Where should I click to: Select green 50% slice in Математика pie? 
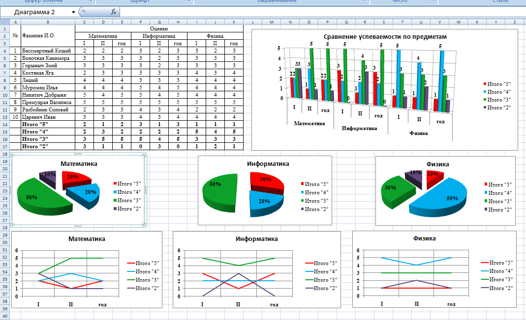coord(43,197)
